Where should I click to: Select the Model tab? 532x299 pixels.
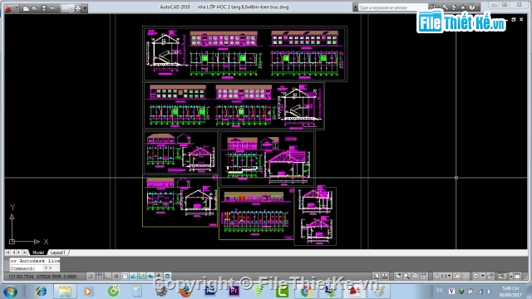tap(38, 252)
